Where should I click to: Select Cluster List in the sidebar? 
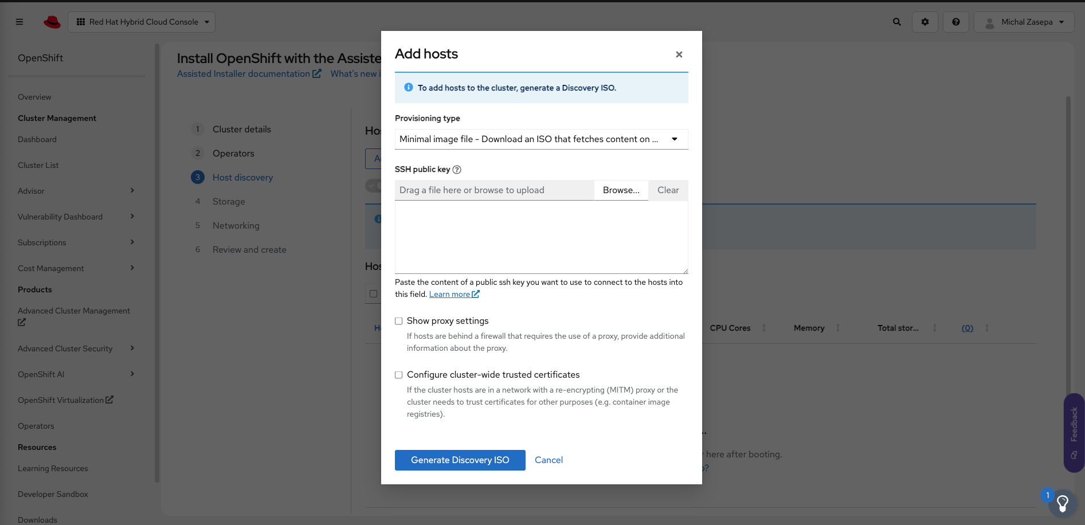[38, 165]
